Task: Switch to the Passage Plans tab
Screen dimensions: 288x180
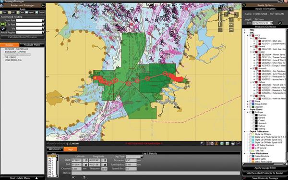Action: click(x=32, y=45)
